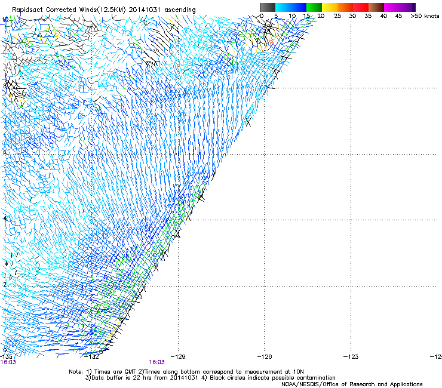Click the '-132' longitude axis label
Screen dimensions: 442x388
[x=92, y=356]
